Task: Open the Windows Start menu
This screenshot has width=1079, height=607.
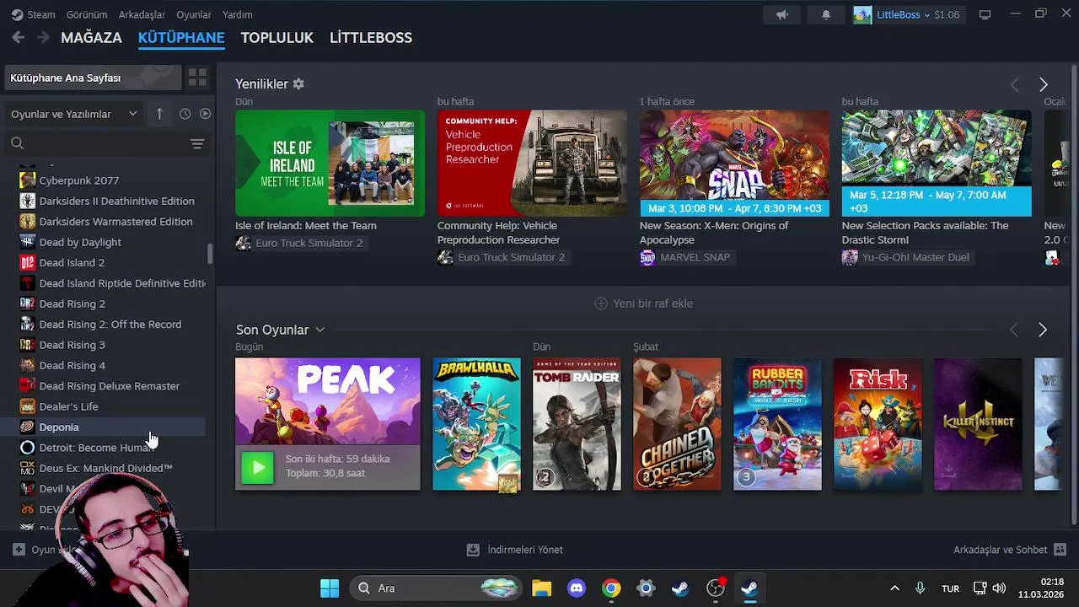Action: pos(330,588)
